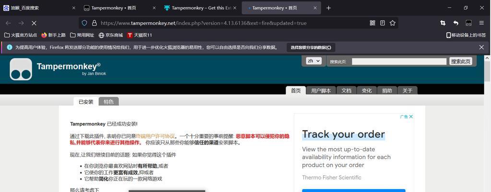Click the notification info icon

click(10, 48)
